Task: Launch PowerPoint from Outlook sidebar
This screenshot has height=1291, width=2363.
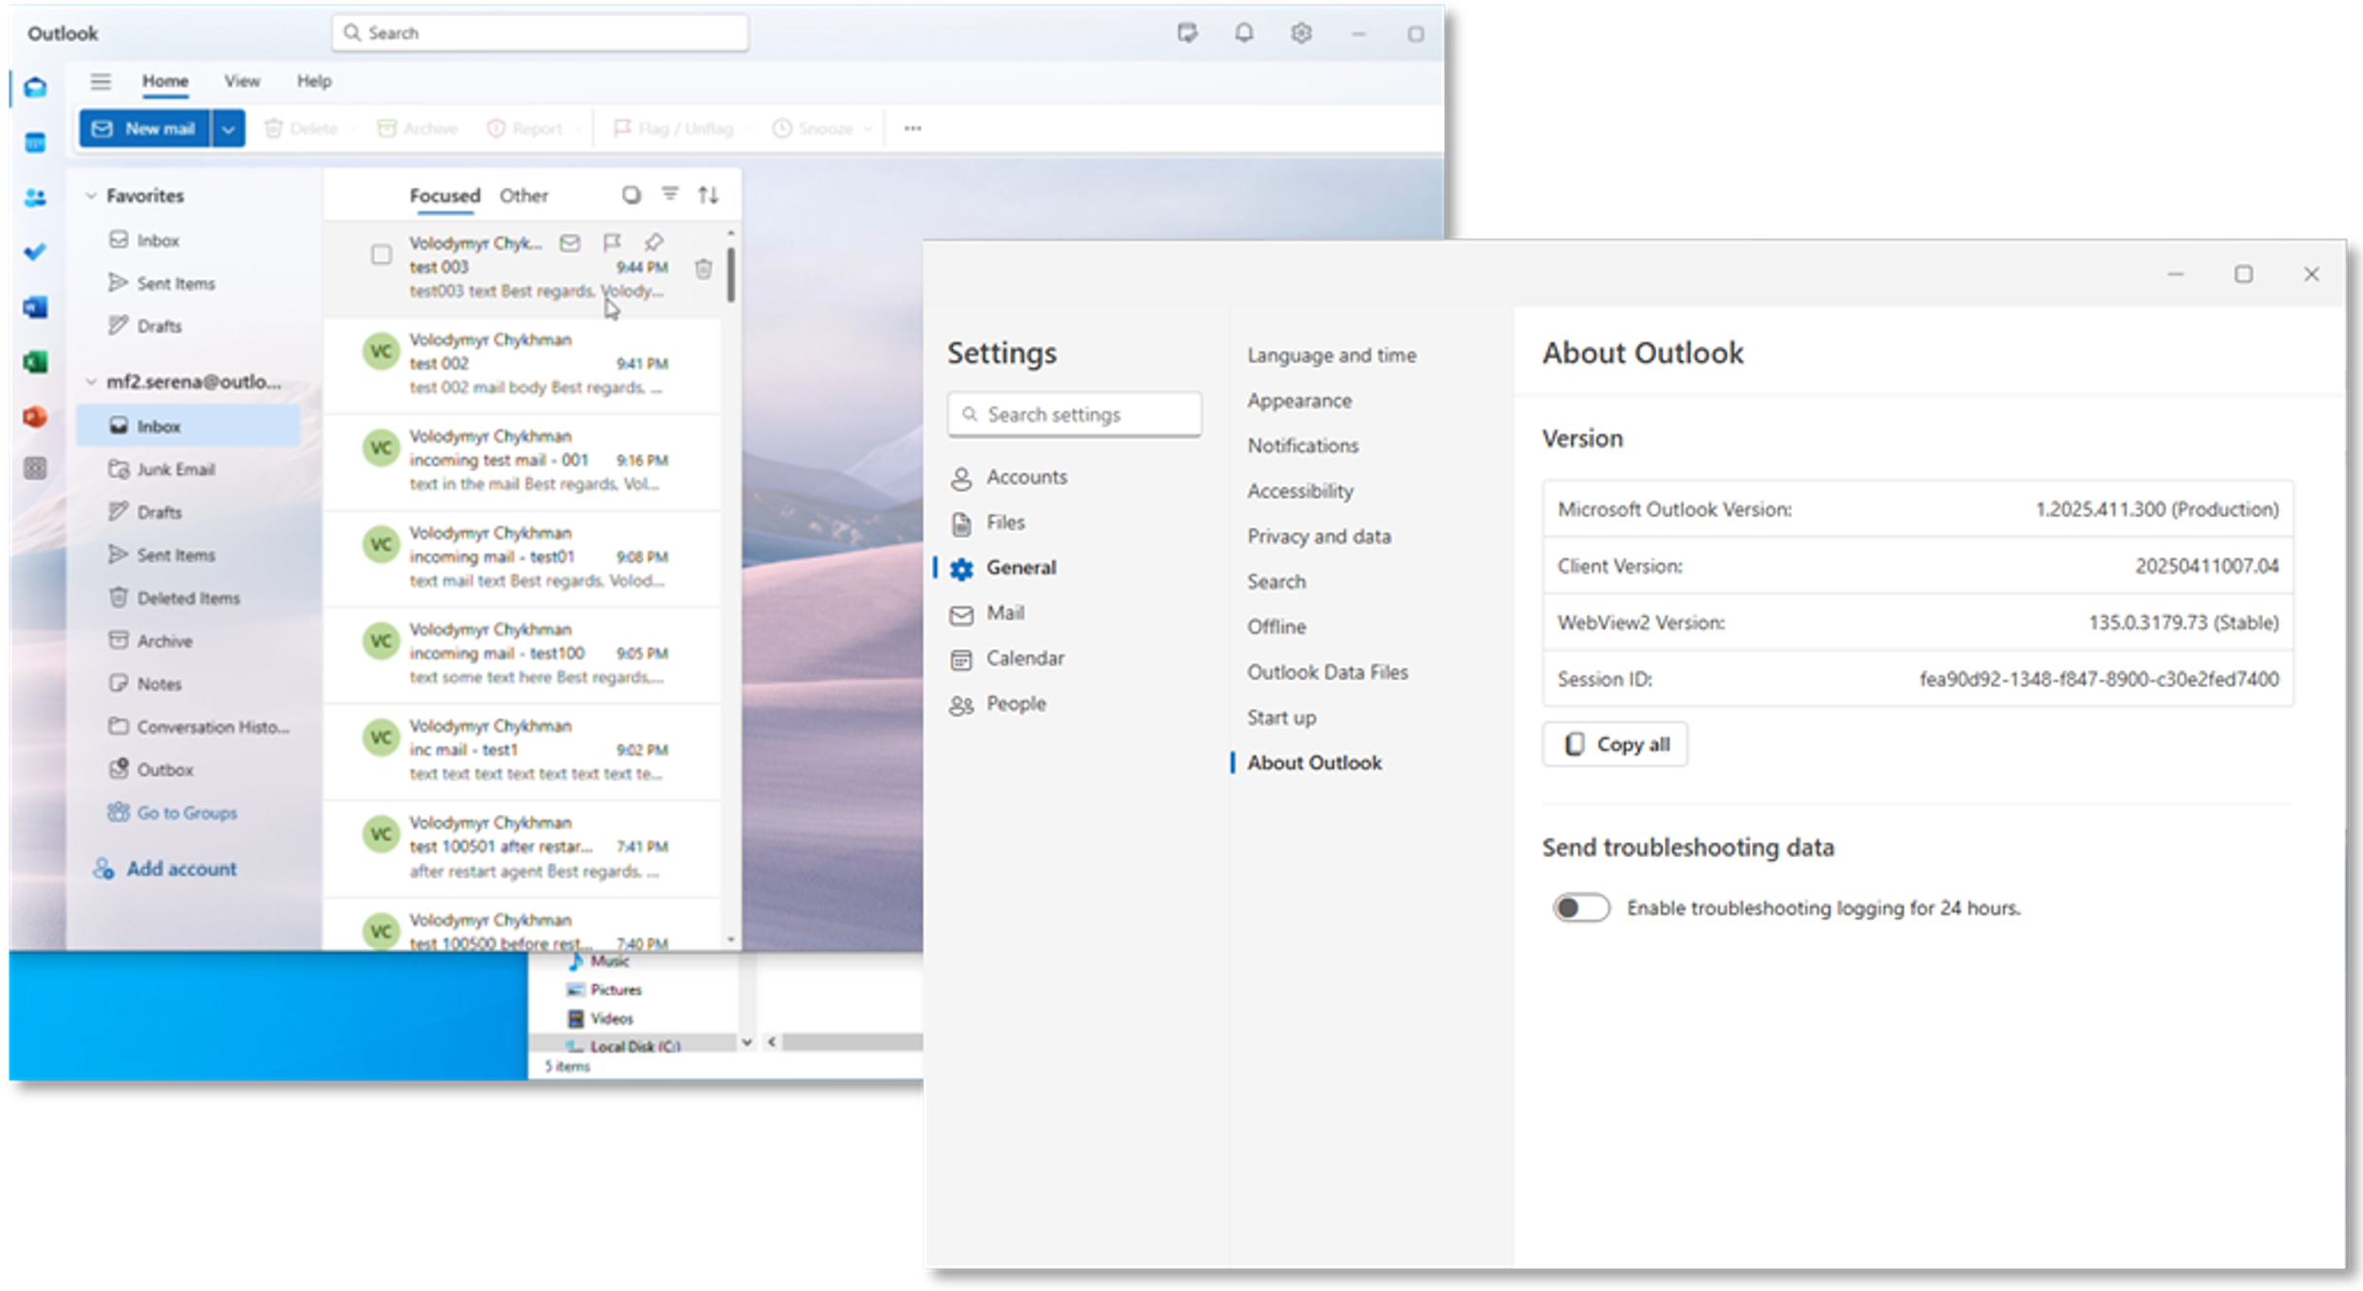Action: click(x=36, y=416)
